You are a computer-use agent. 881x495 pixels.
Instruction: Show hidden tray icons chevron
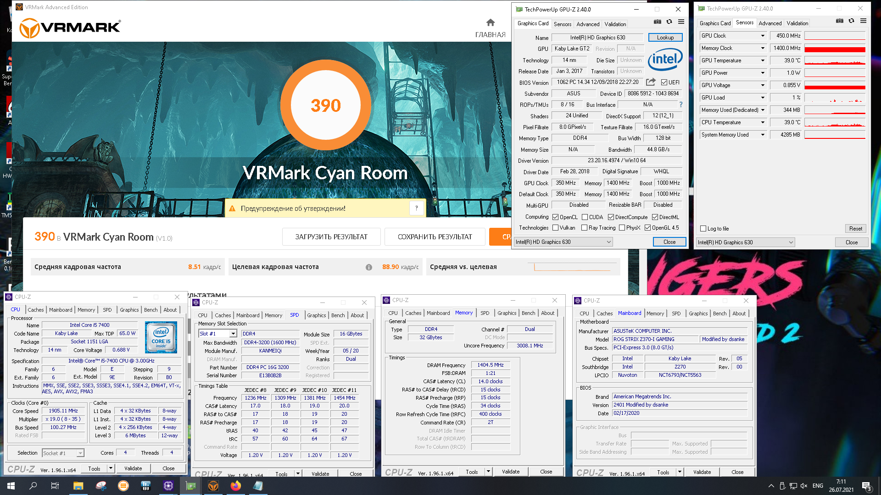[771, 486]
